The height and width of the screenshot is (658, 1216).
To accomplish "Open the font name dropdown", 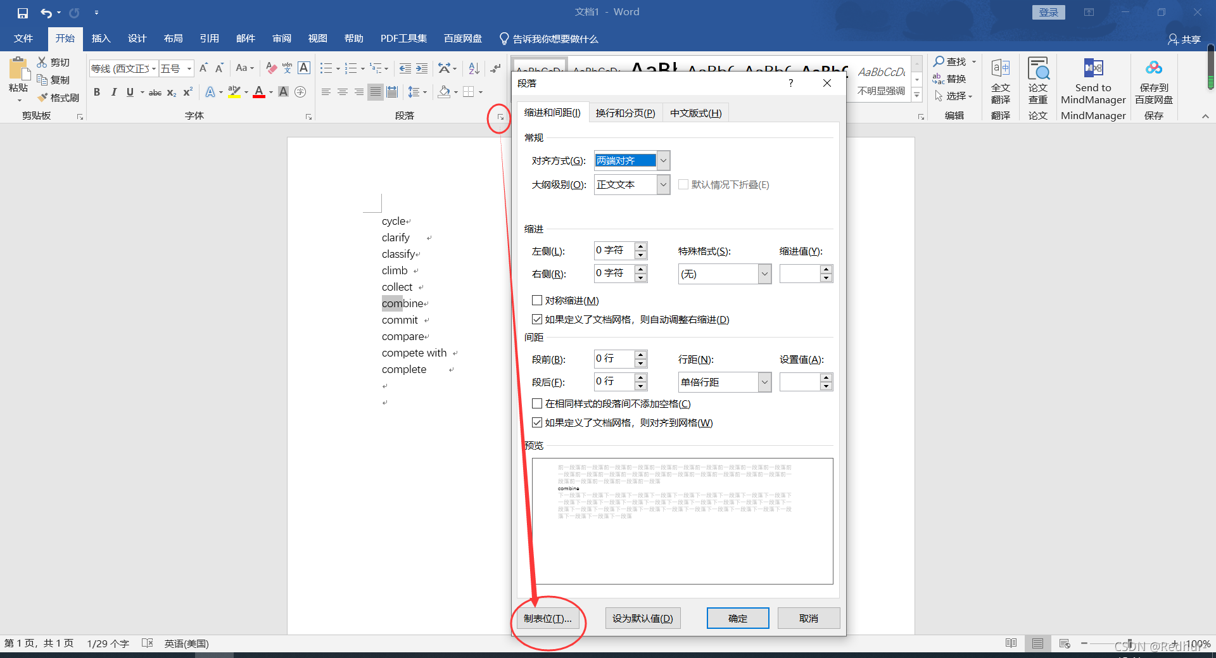I will click(154, 68).
